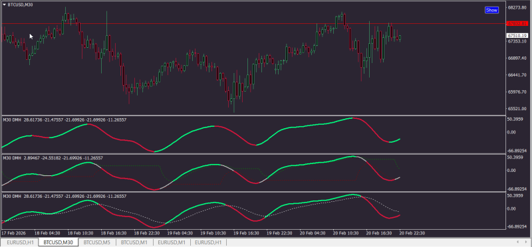Expand the BTCUSD,M30 chart title arrow
532x247 pixels.
4,5
